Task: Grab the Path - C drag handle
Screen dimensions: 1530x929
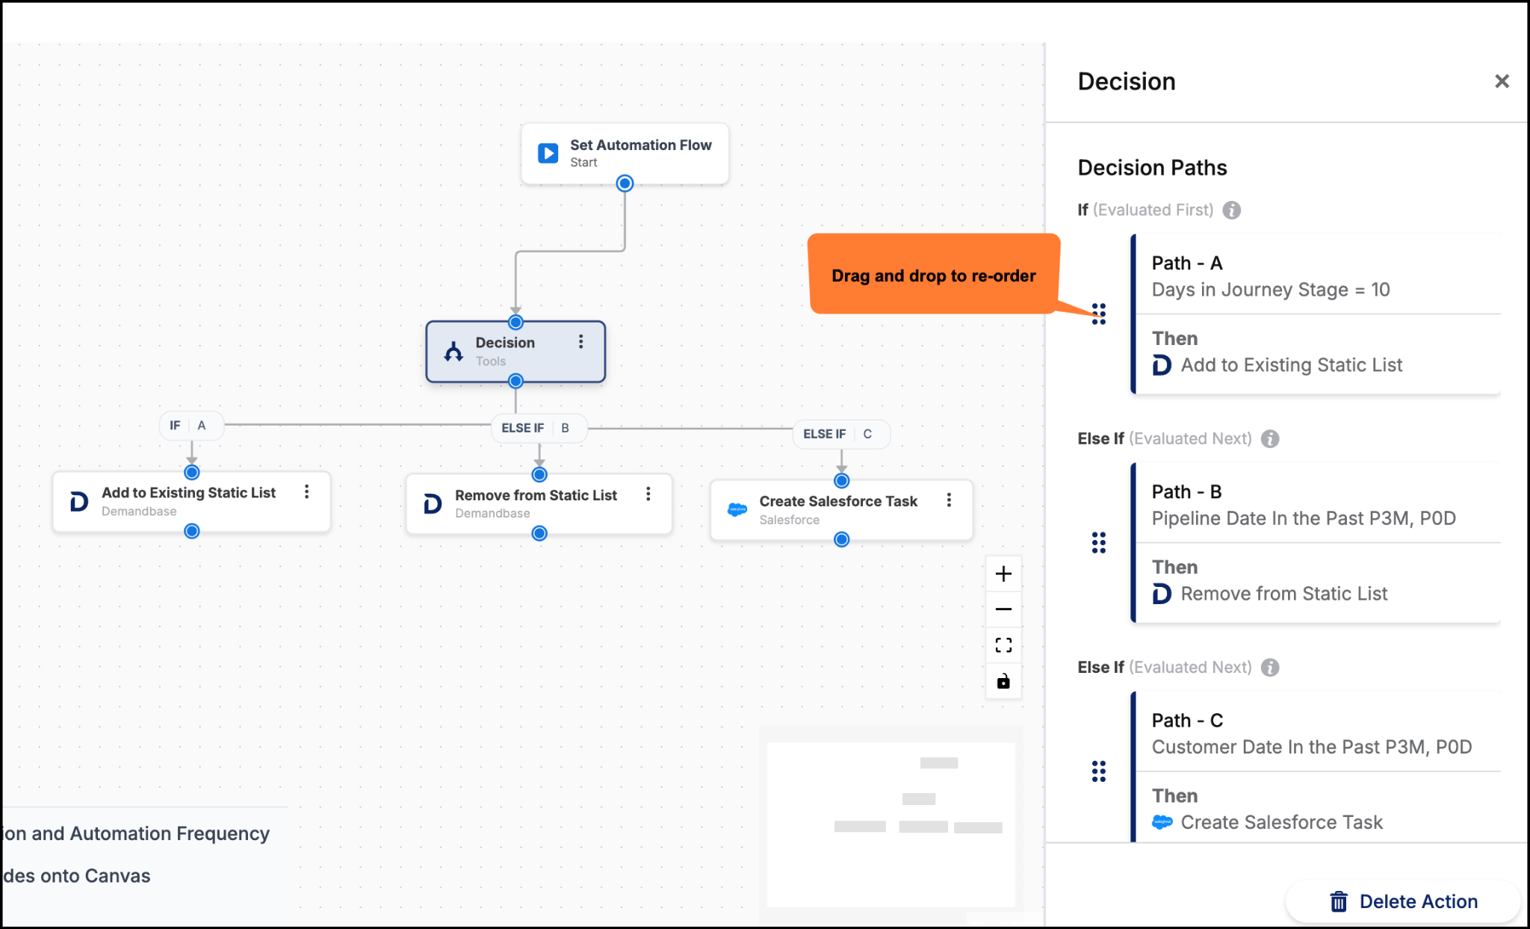Action: pyautogui.click(x=1098, y=771)
